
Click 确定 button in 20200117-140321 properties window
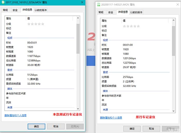[132, 129]
